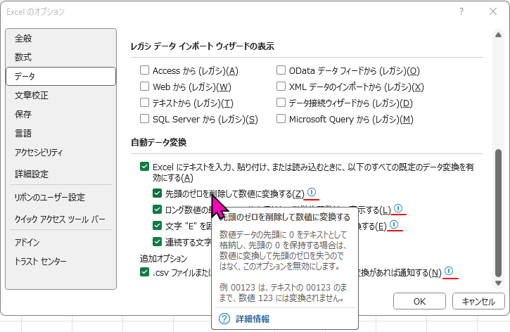This screenshot has width=510, height=332.
Task: Click the レガシ データ インポート ウィザードの表示 heading
Action: (x=203, y=46)
